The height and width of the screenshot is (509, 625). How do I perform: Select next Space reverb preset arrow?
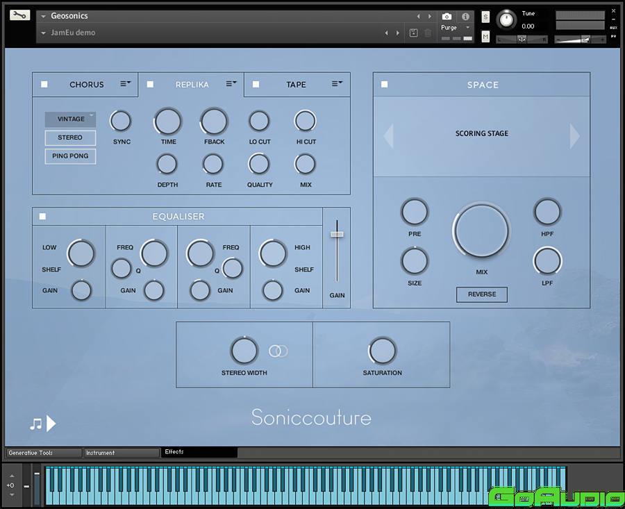(574, 136)
